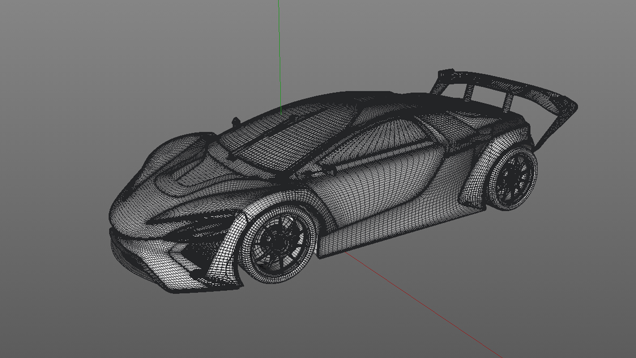
Task: Click empty gray viewport background
Action: (99, 66)
